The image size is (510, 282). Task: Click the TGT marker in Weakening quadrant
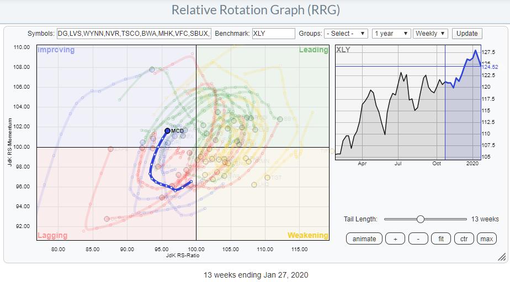[267, 177]
